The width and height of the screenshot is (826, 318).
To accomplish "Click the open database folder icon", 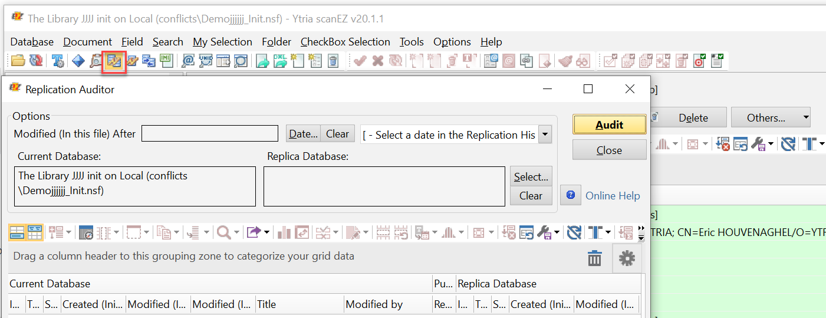I will (x=18, y=61).
